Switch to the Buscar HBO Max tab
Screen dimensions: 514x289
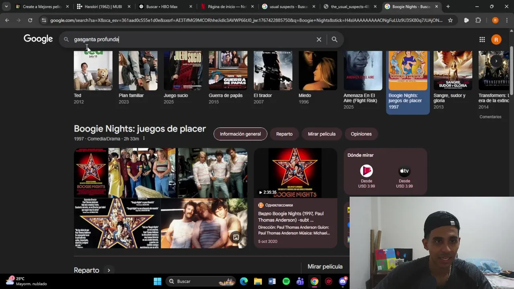[162, 6]
